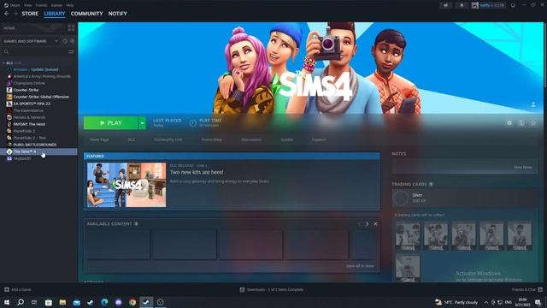Go back with the left arrow
This screenshot has width=547, height=308.
click(x=7, y=14)
